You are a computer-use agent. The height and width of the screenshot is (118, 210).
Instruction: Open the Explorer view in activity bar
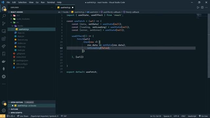4,9
